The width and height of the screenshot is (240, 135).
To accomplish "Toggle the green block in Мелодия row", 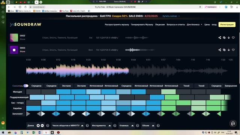I will (168, 92).
